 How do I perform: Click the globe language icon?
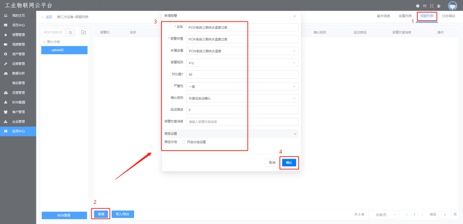coord(438,6)
